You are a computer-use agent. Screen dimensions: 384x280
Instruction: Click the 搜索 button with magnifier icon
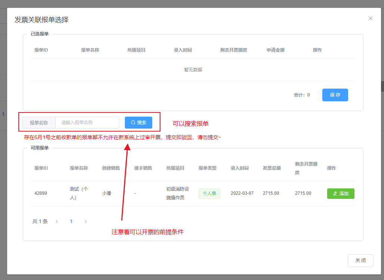point(138,123)
